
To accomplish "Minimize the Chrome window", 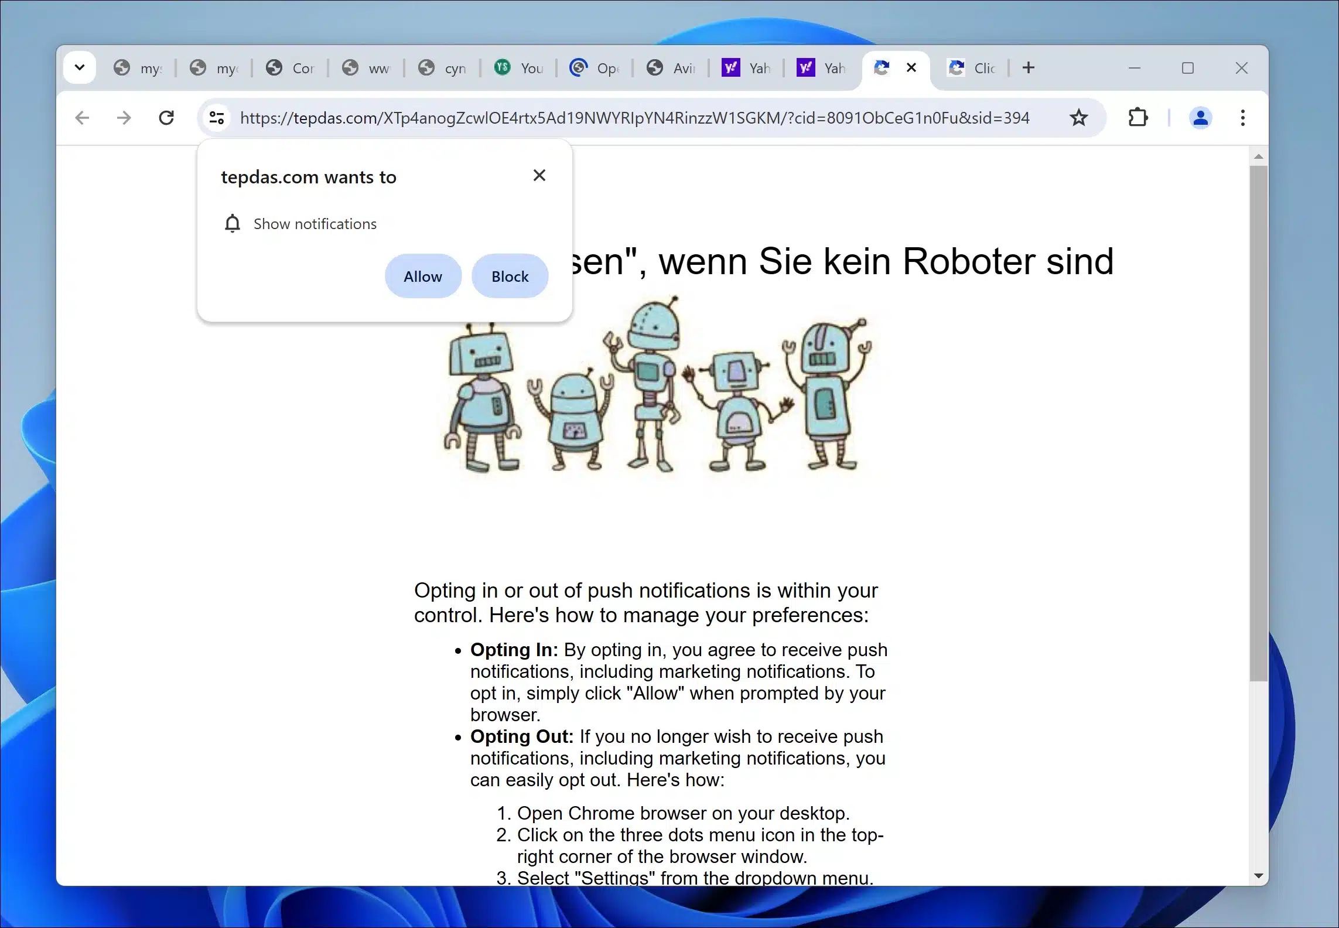I will point(1135,68).
